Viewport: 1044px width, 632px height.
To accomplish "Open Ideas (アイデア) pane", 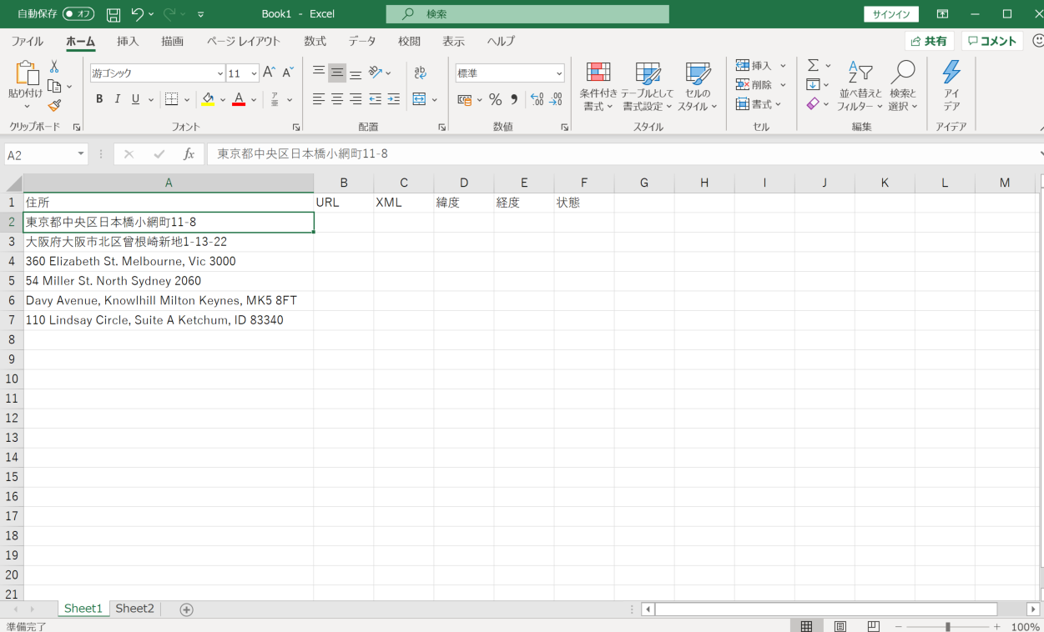I will point(951,86).
